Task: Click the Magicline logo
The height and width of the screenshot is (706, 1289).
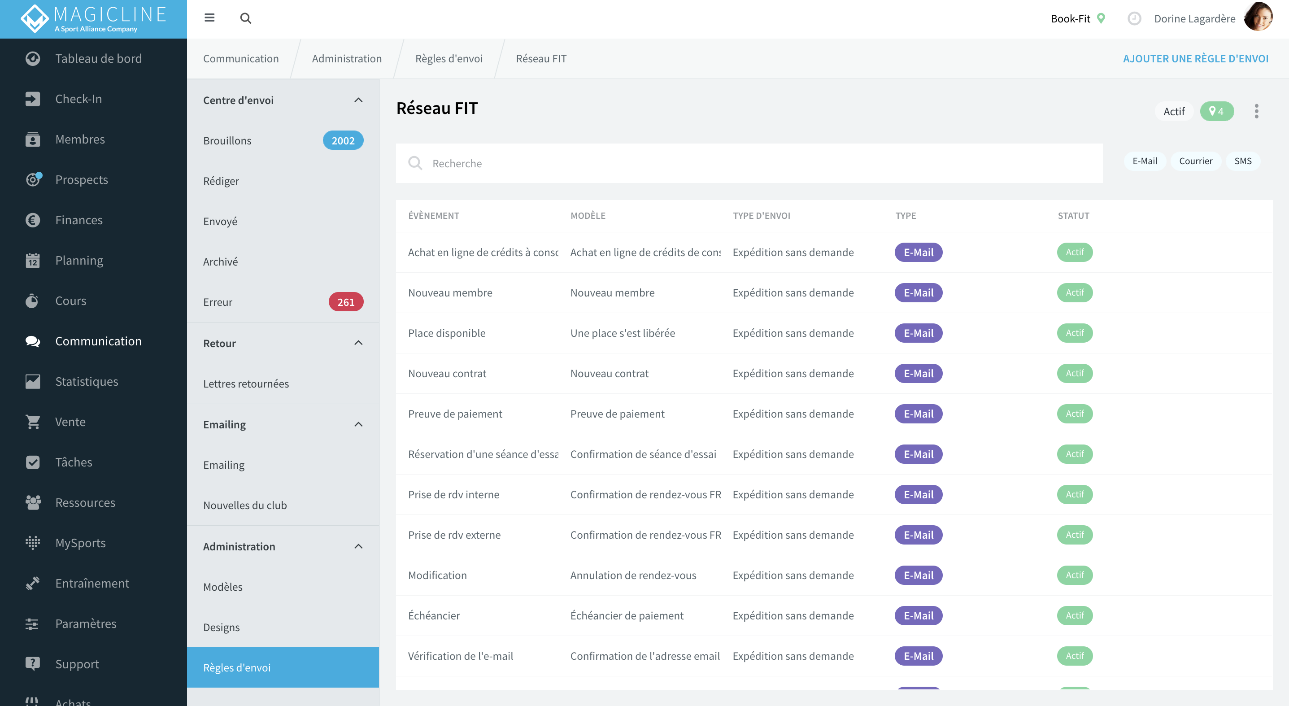Action: point(94,19)
